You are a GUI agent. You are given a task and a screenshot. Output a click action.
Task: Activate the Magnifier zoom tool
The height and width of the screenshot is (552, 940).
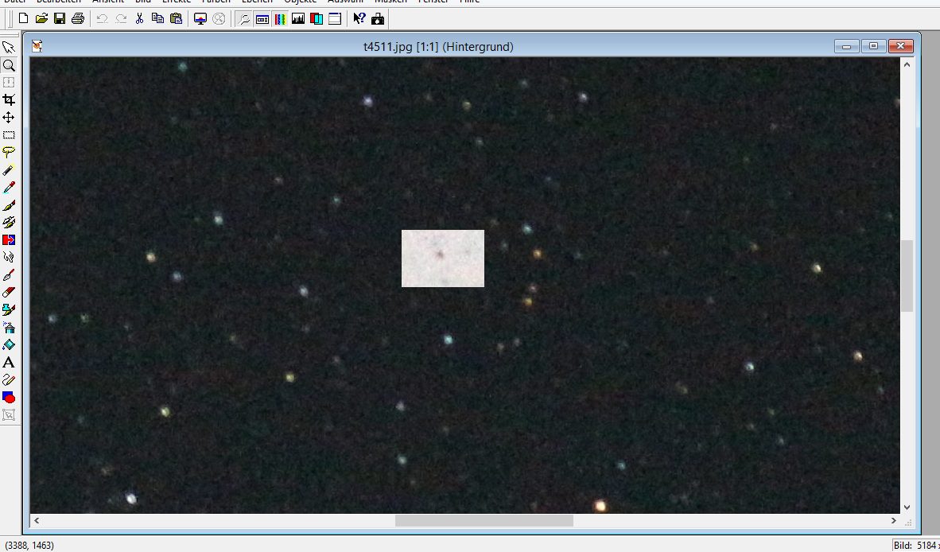(x=9, y=65)
